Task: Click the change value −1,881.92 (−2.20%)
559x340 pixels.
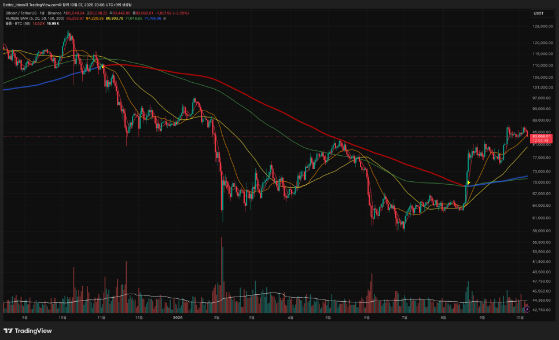Action: click(172, 13)
